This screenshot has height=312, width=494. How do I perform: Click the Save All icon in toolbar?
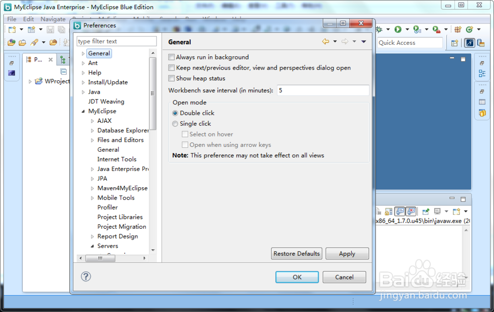click(61, 30)
